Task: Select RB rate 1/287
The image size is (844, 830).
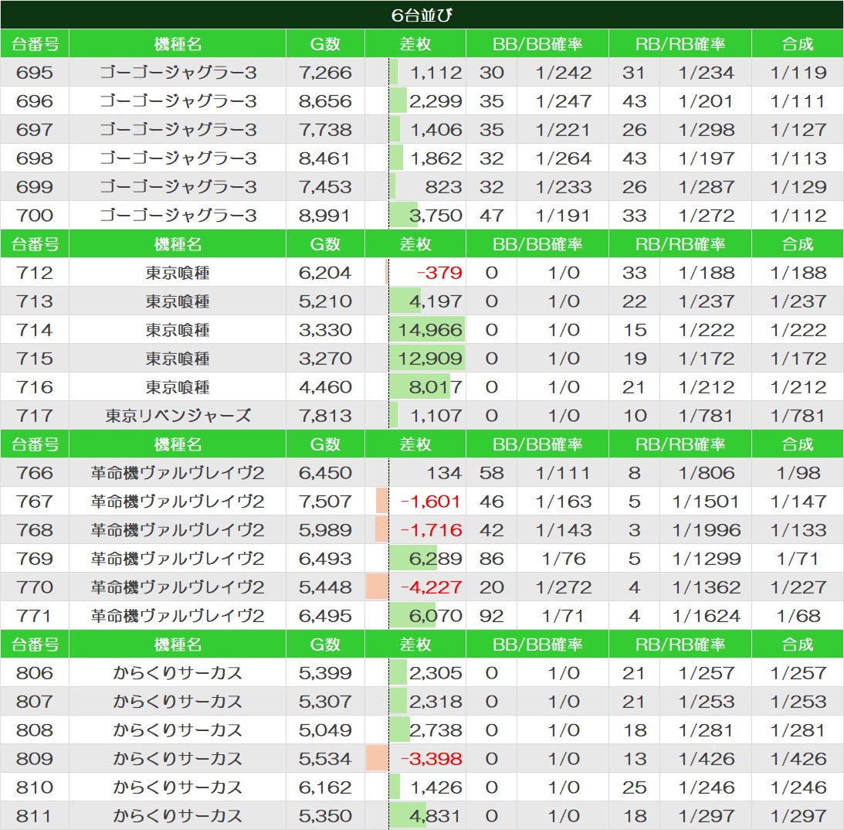Action: click(x=706, y=186)
